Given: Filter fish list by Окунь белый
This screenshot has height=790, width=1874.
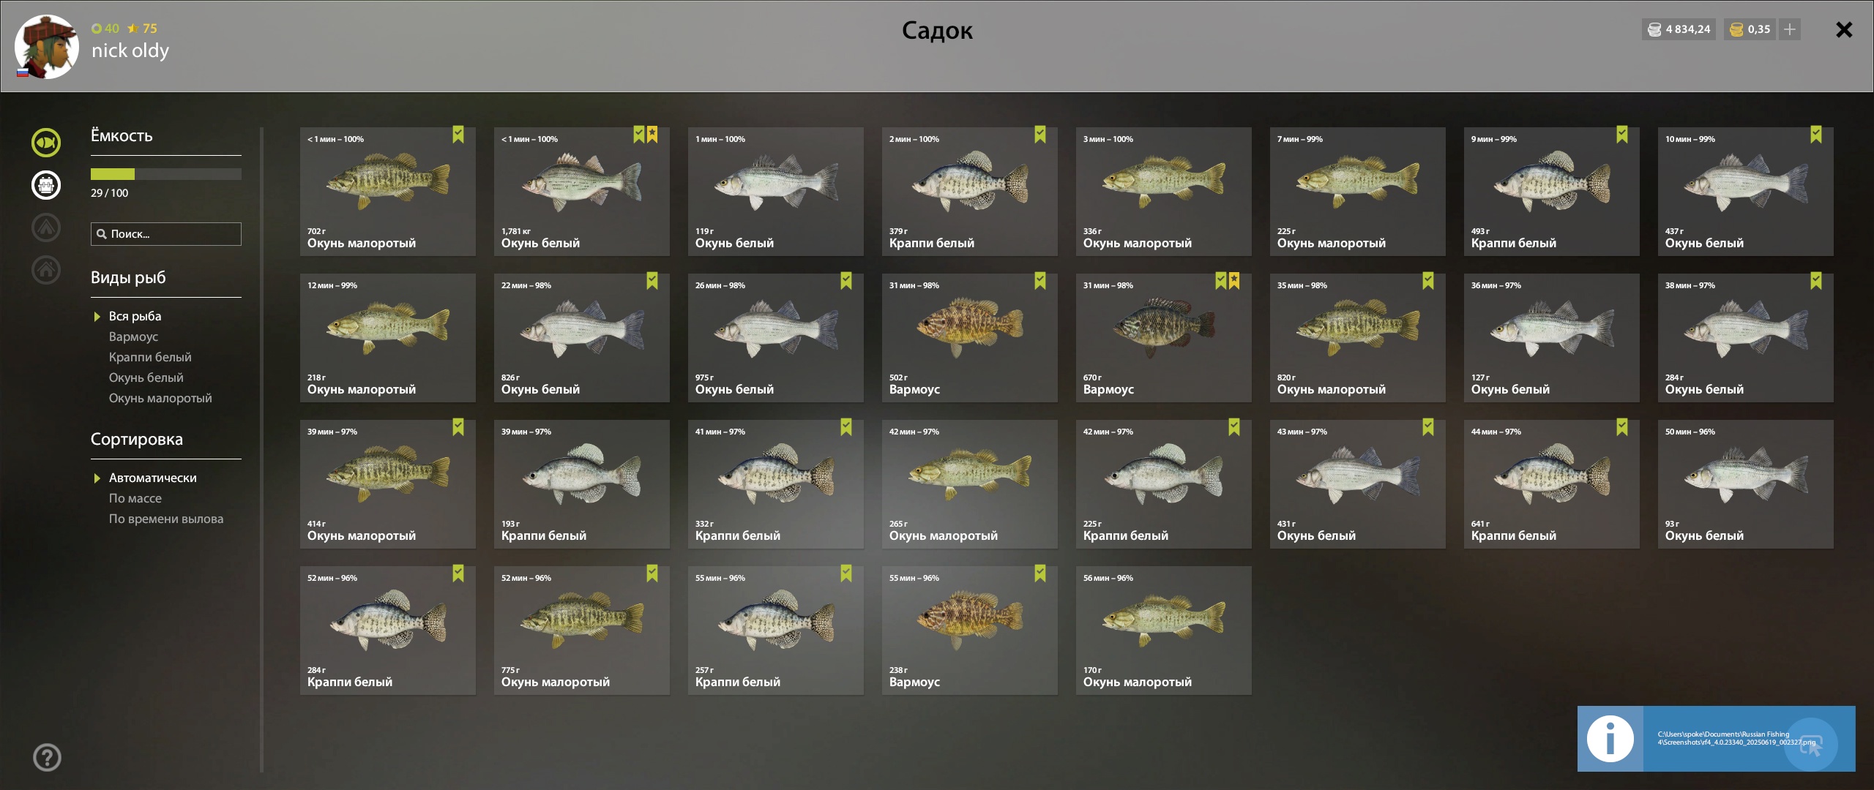Looking at the screenshot, I should [146, 377].
